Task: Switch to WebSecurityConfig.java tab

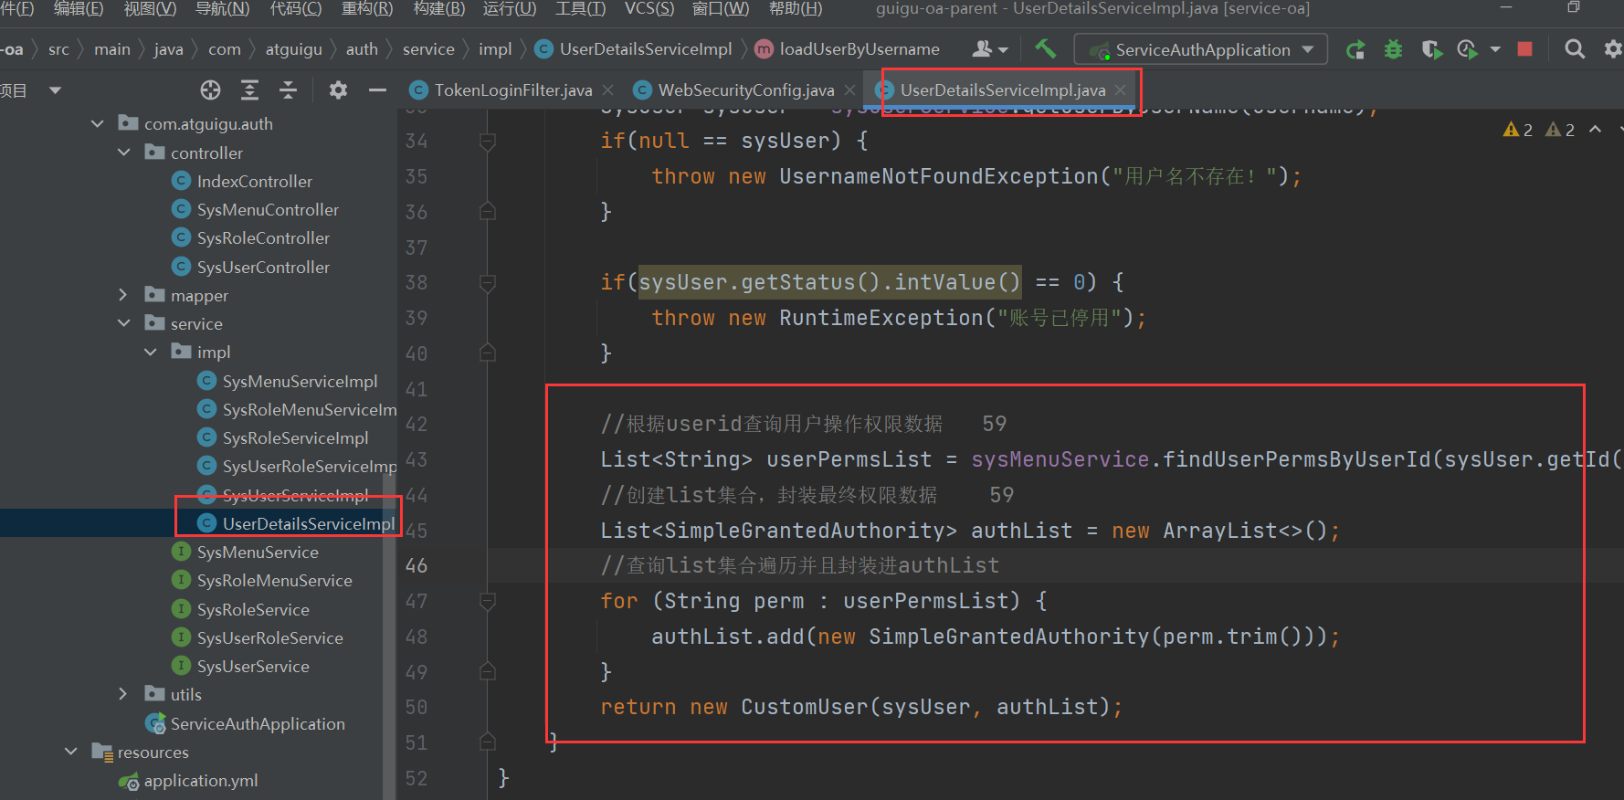Action: [x=745, y=89]
